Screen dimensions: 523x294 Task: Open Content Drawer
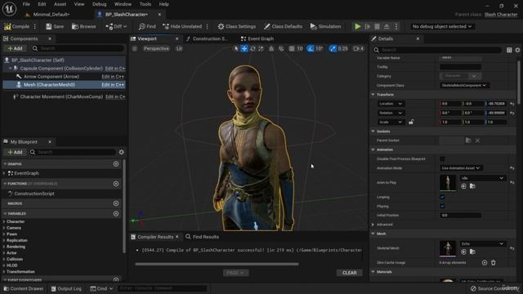click(24, 288)
